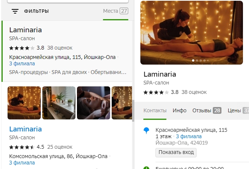Open 3 филиала link next to 1 этаж
Viewport: 249px width, 169px height.
tap(189, 136)
